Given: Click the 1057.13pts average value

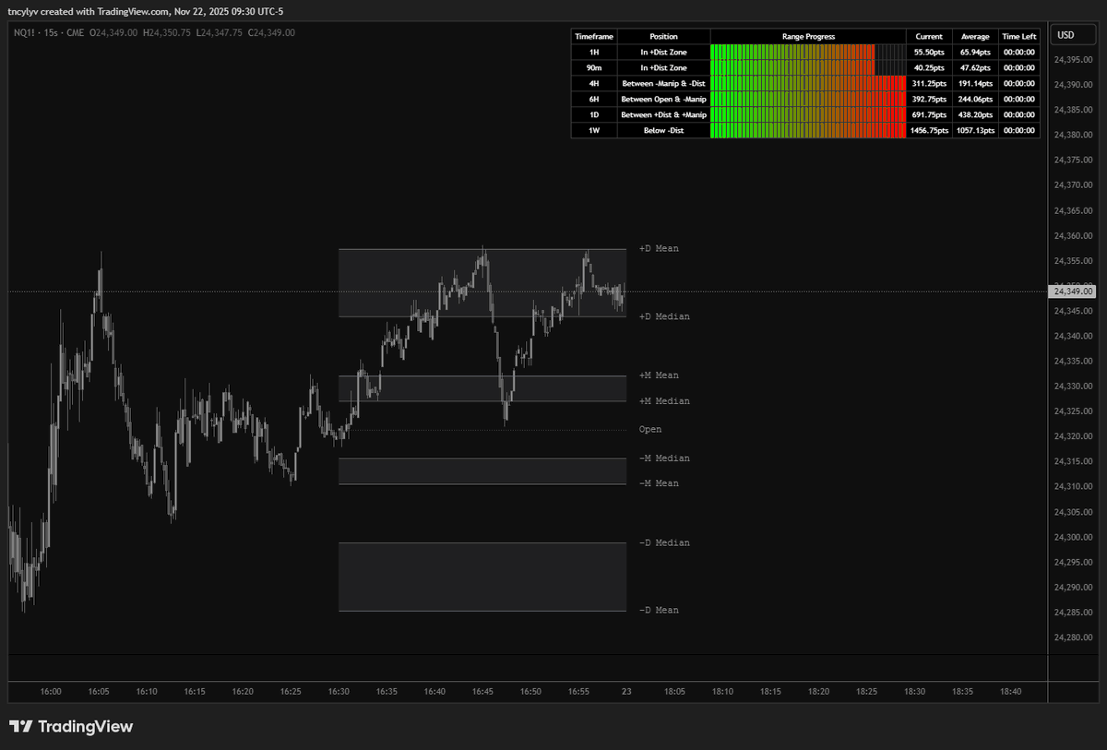Looking at the screenshot, I should click(x=975, y=131).
